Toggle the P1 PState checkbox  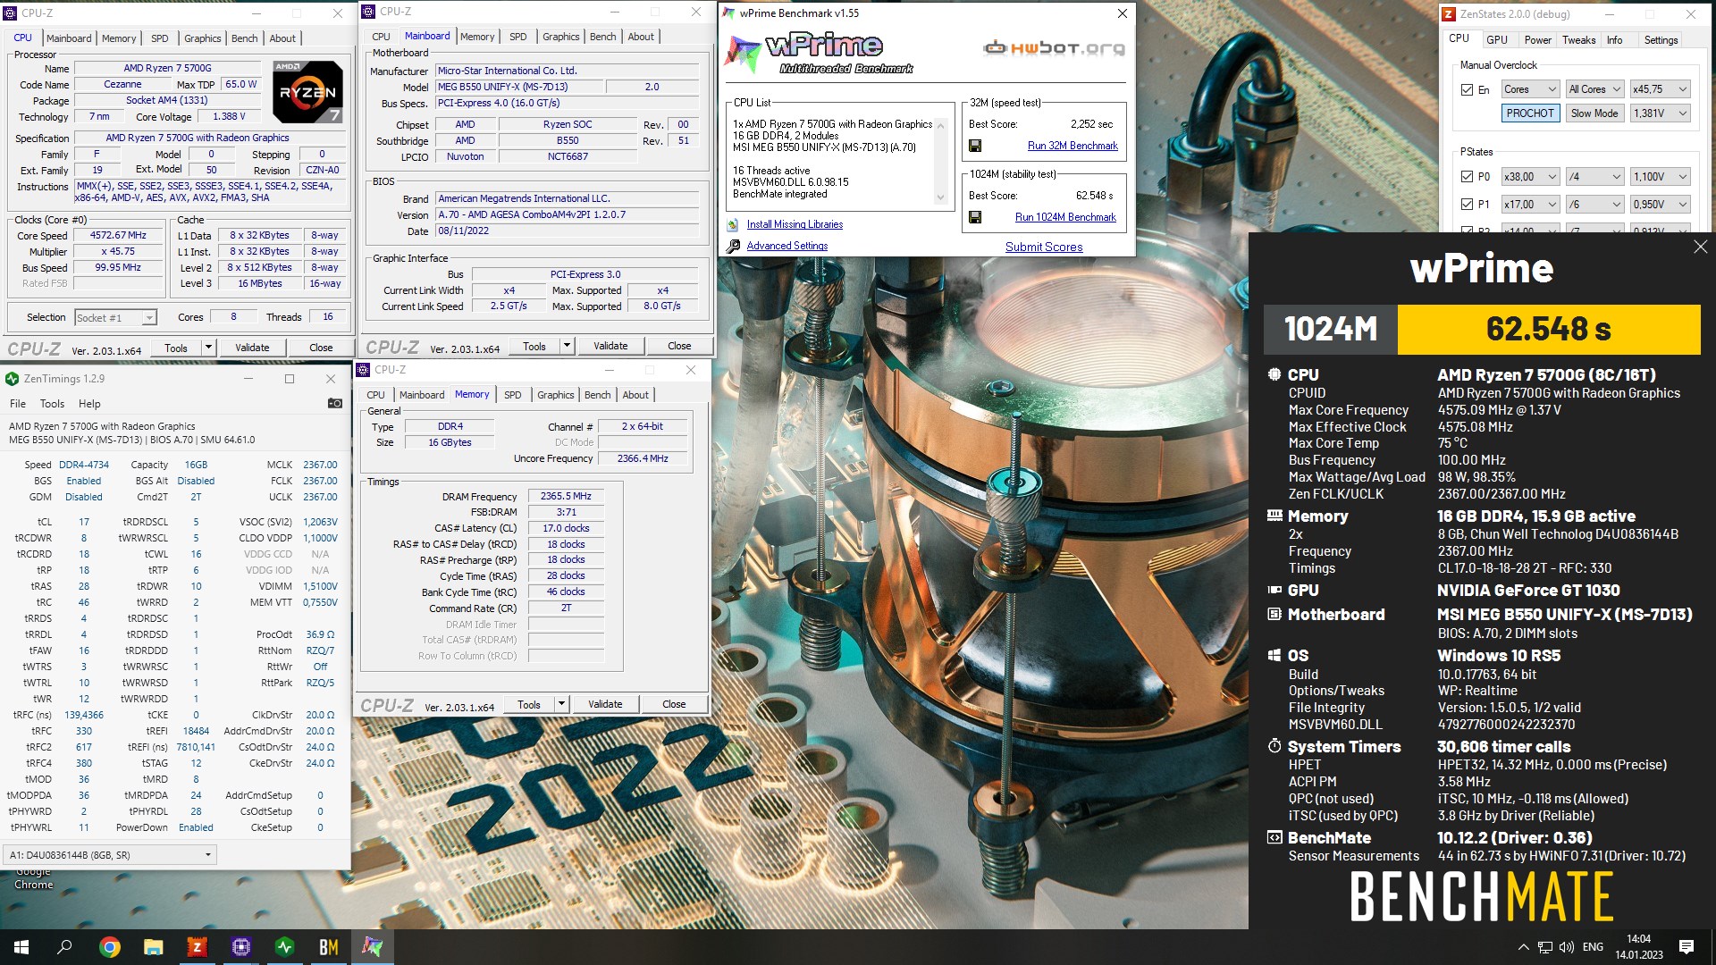click(x=1467, y=205)
